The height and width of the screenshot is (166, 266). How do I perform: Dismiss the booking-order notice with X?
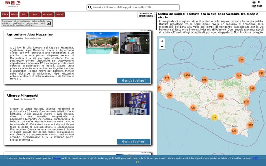tap(49, 23)
